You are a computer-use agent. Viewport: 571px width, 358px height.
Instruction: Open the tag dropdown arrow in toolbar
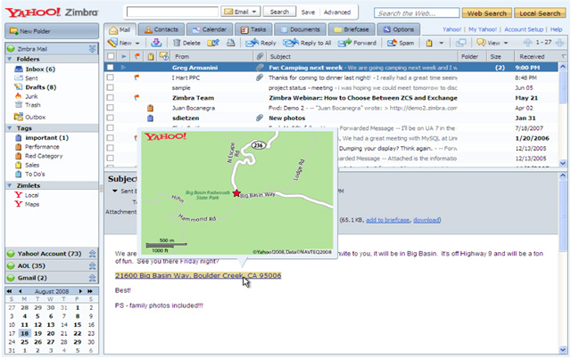pos(441,44)
